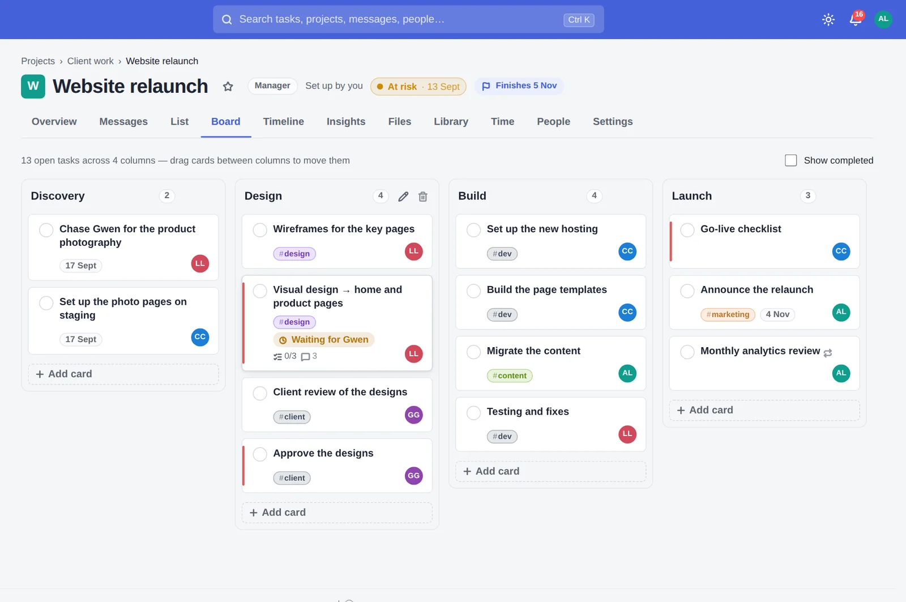Screen dimensions: 906x602
Task: Click the #content tag on Migrate card
Action: tap(510, 375)
